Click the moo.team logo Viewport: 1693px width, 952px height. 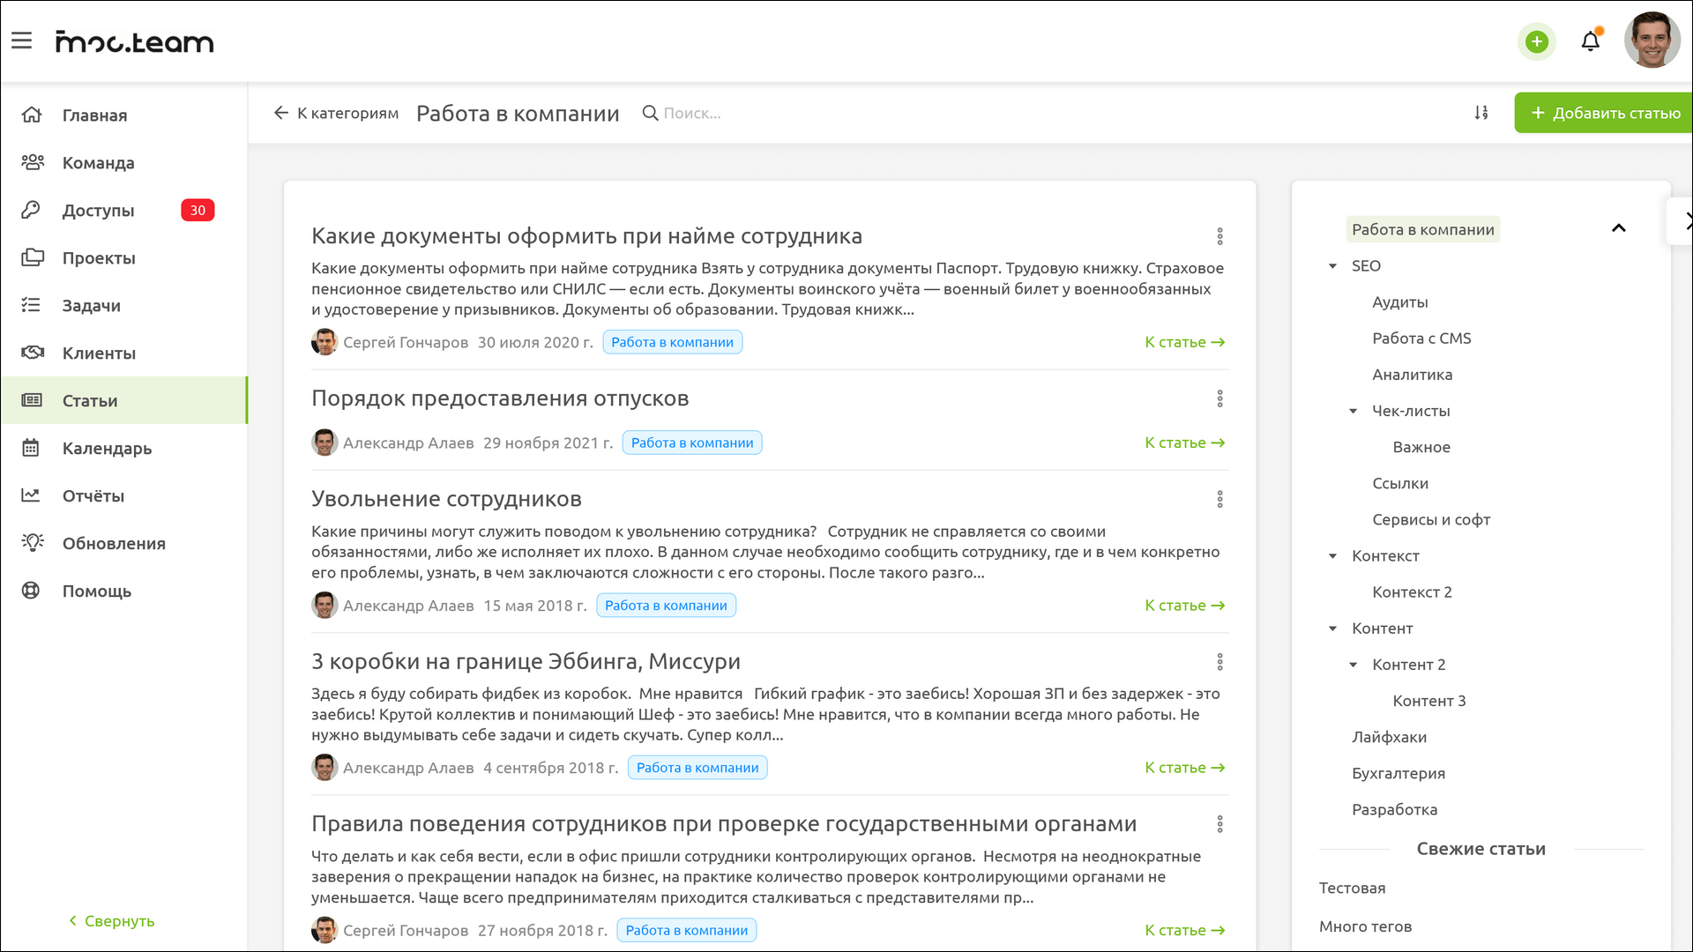(x=134, y=41)
